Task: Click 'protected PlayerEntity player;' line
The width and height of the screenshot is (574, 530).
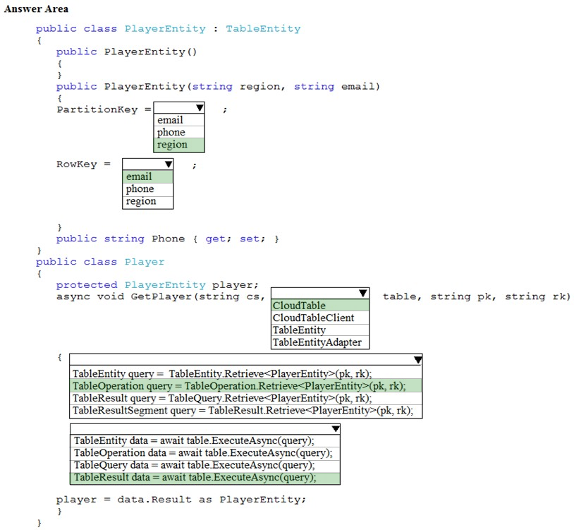Action: tap(157, 285)
